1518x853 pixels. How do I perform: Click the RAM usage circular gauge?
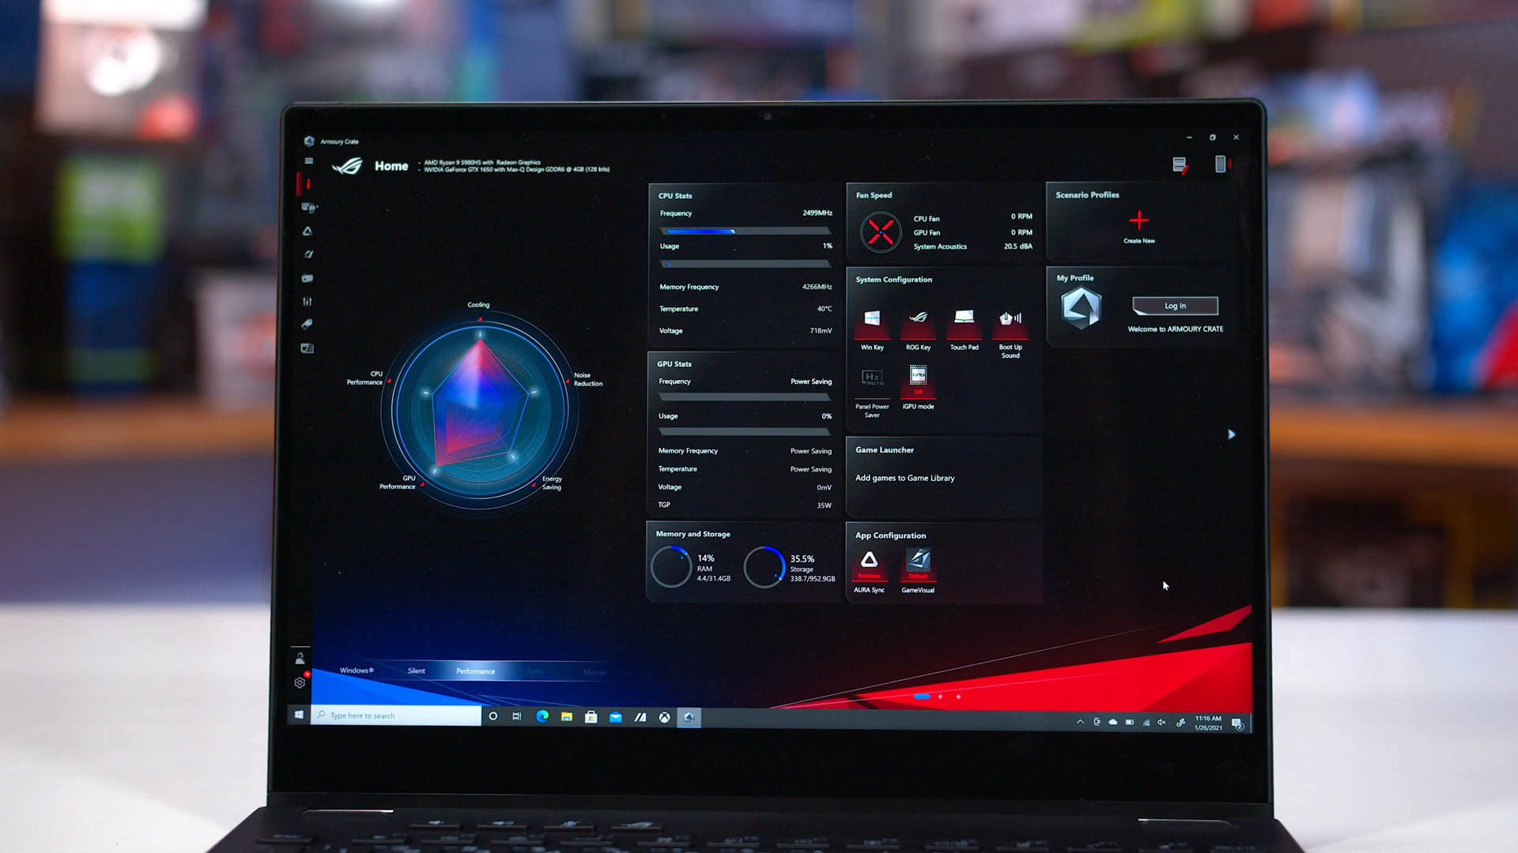click(671, 567)
